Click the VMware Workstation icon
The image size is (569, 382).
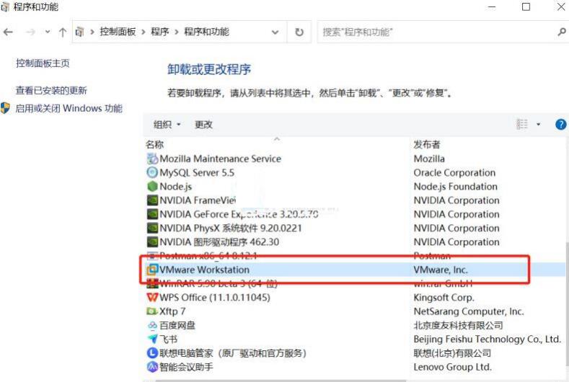152,270
